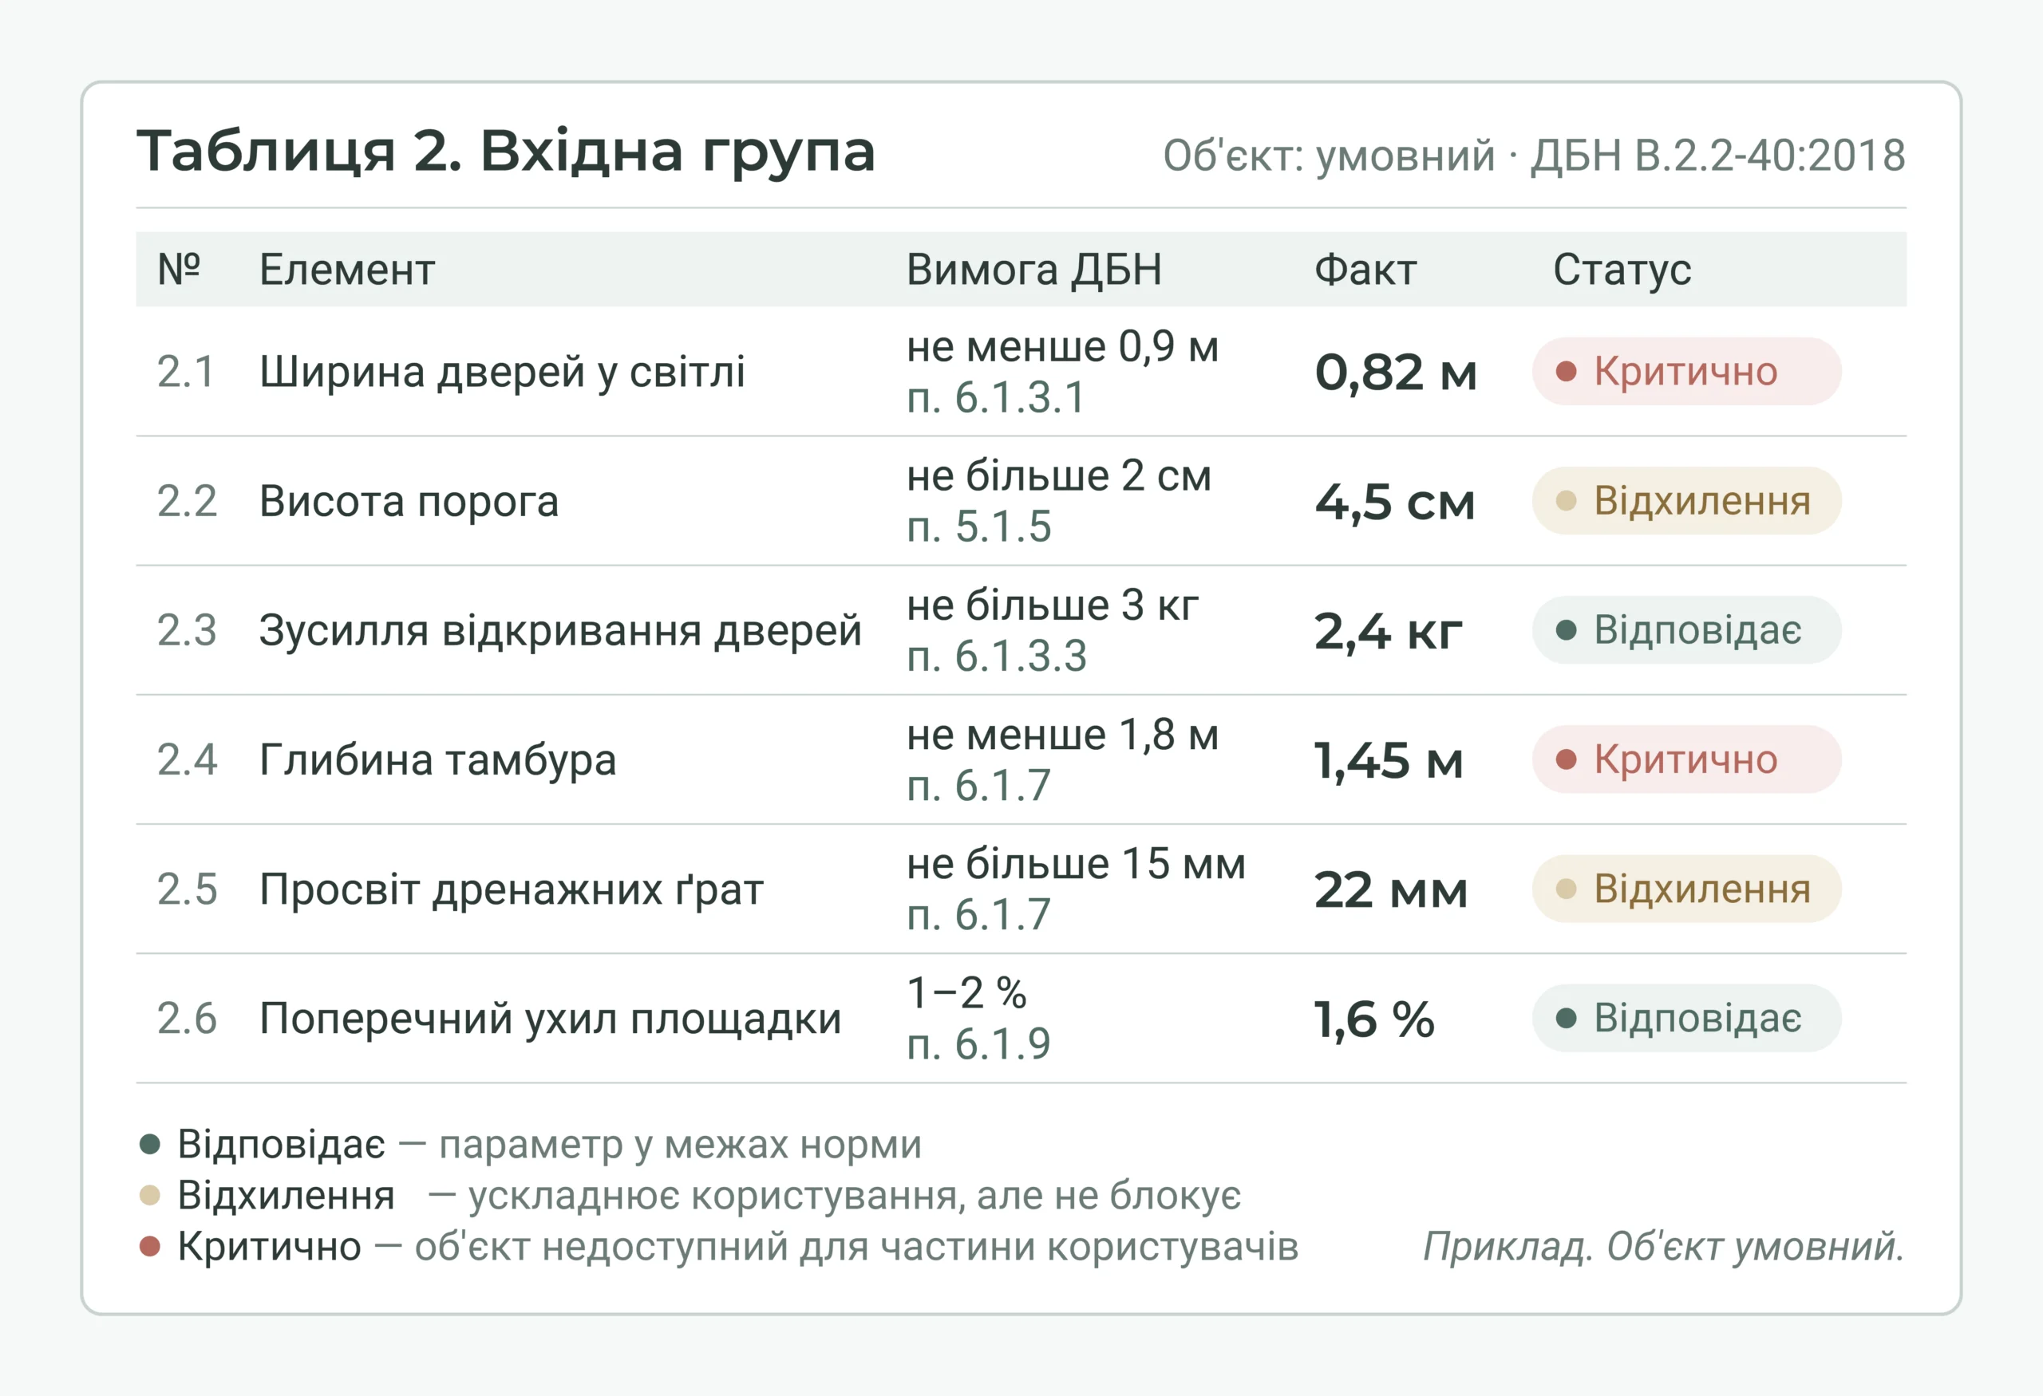The height and width of the screenshot is (1396, 2043).
Task: Click the 'Вимога ДБН' column header
Action: pos(1033,269)
